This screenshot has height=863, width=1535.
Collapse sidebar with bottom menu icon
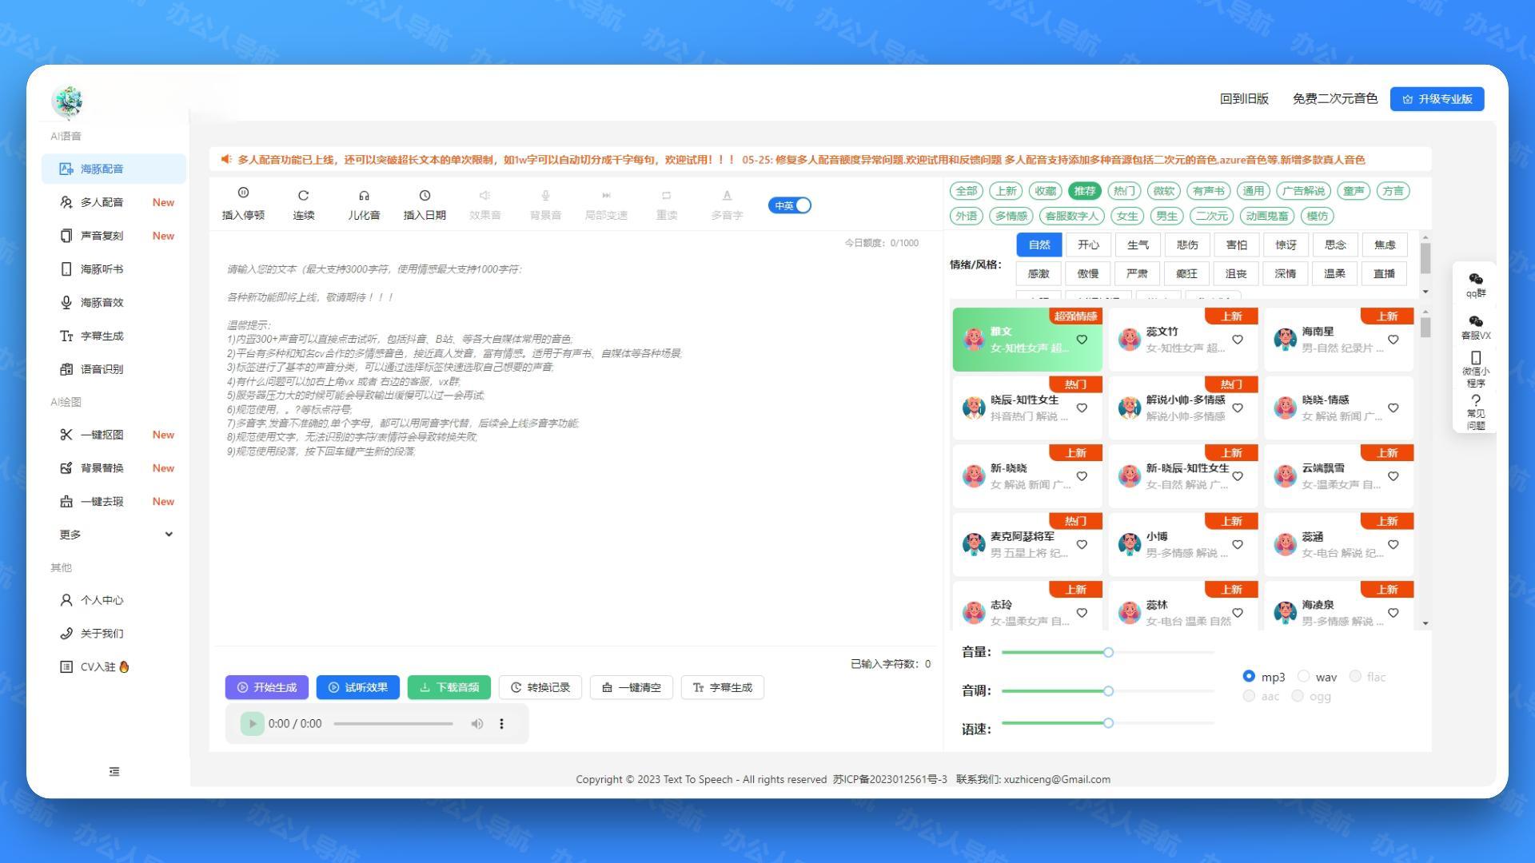click(x=114, y=772)
